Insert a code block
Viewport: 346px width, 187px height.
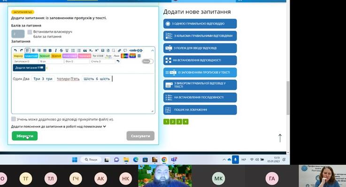point(136,50)
